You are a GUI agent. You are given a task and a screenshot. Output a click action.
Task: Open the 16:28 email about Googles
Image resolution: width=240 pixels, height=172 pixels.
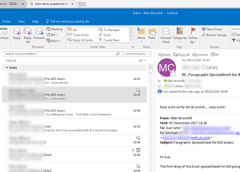tap(74, 126)
